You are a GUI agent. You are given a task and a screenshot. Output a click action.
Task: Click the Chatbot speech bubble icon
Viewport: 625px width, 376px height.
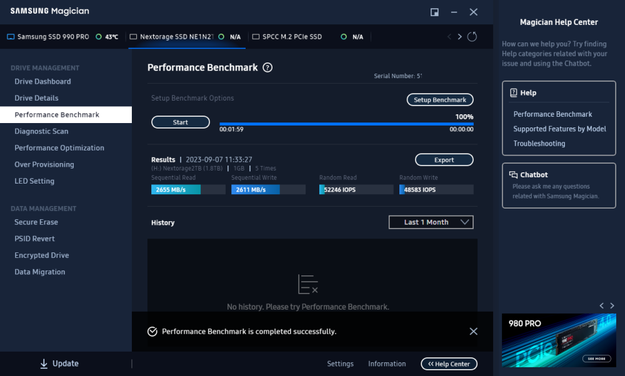(513, 175)
